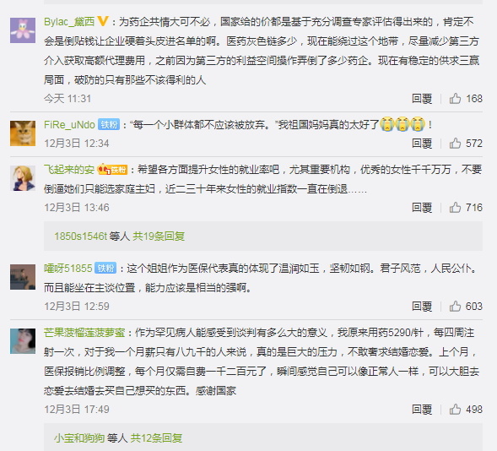Open 1850s1546t user link in replies
Screen dimensions: 497x451
[x=80, y=236]
